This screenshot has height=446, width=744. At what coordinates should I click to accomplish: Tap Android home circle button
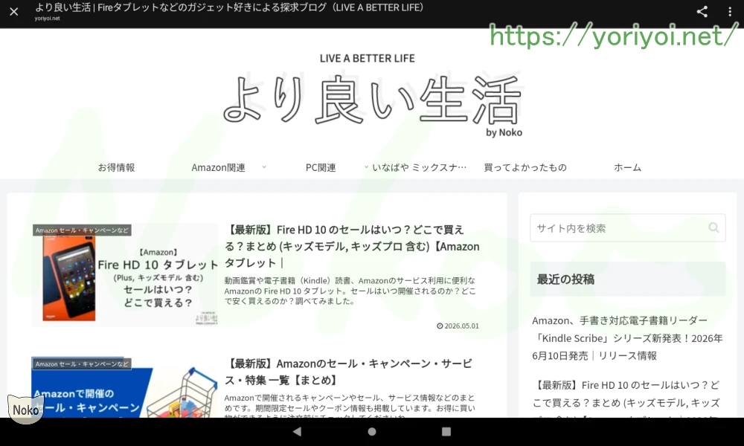pyautogui.click(x=372, y=431)
